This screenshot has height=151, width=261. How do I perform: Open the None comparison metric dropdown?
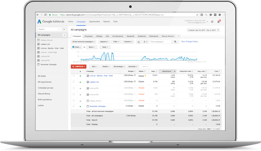(92, 47)
